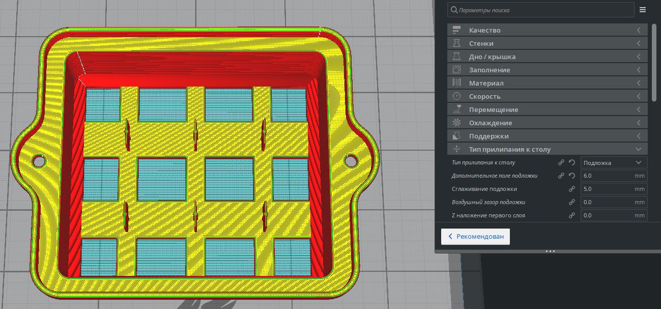Click link icon beside Сглаживание подложки
The height and width of the screenshot is (309, 661).
572,189
